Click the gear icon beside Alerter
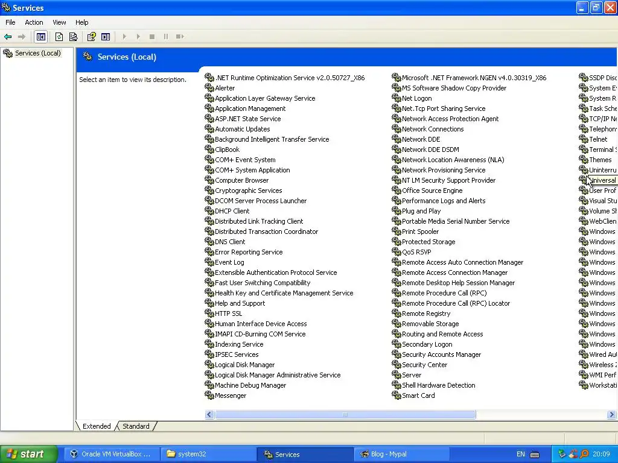 (209, 88)
